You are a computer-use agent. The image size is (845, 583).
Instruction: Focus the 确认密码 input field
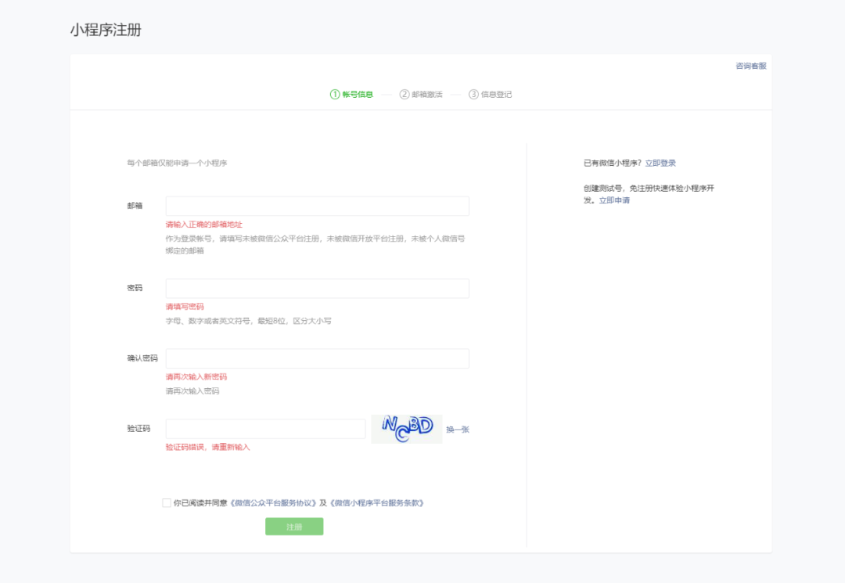(x=317, y=358)
